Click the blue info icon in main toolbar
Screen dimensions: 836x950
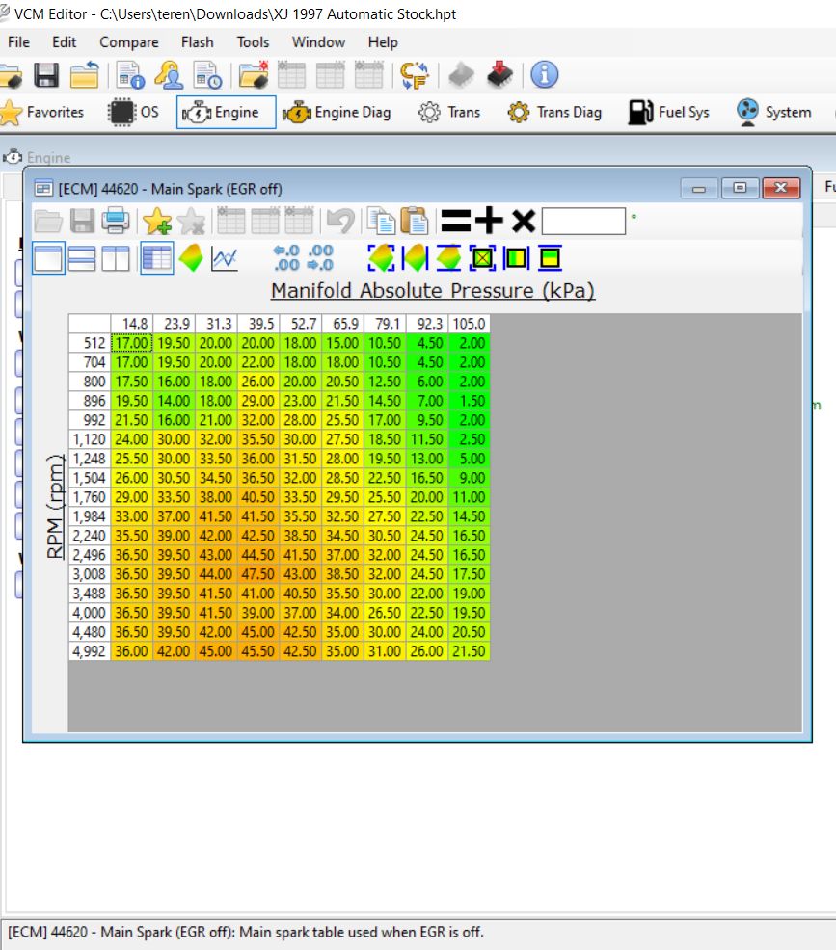point(545,75)
